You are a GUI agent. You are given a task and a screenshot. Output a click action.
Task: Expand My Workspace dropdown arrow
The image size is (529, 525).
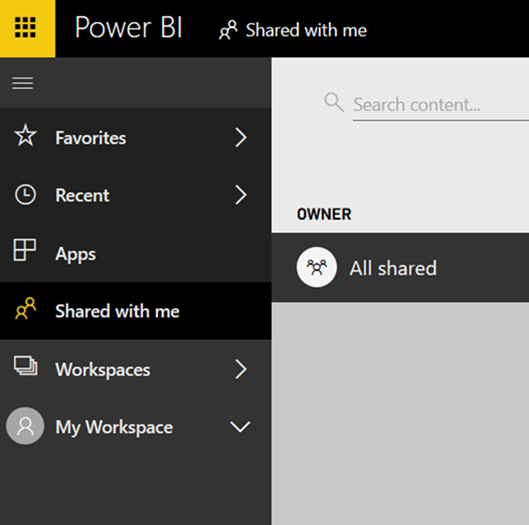coord(240,427)
